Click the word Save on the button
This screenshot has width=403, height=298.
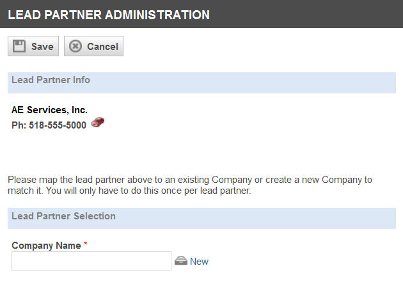(42, 47)
